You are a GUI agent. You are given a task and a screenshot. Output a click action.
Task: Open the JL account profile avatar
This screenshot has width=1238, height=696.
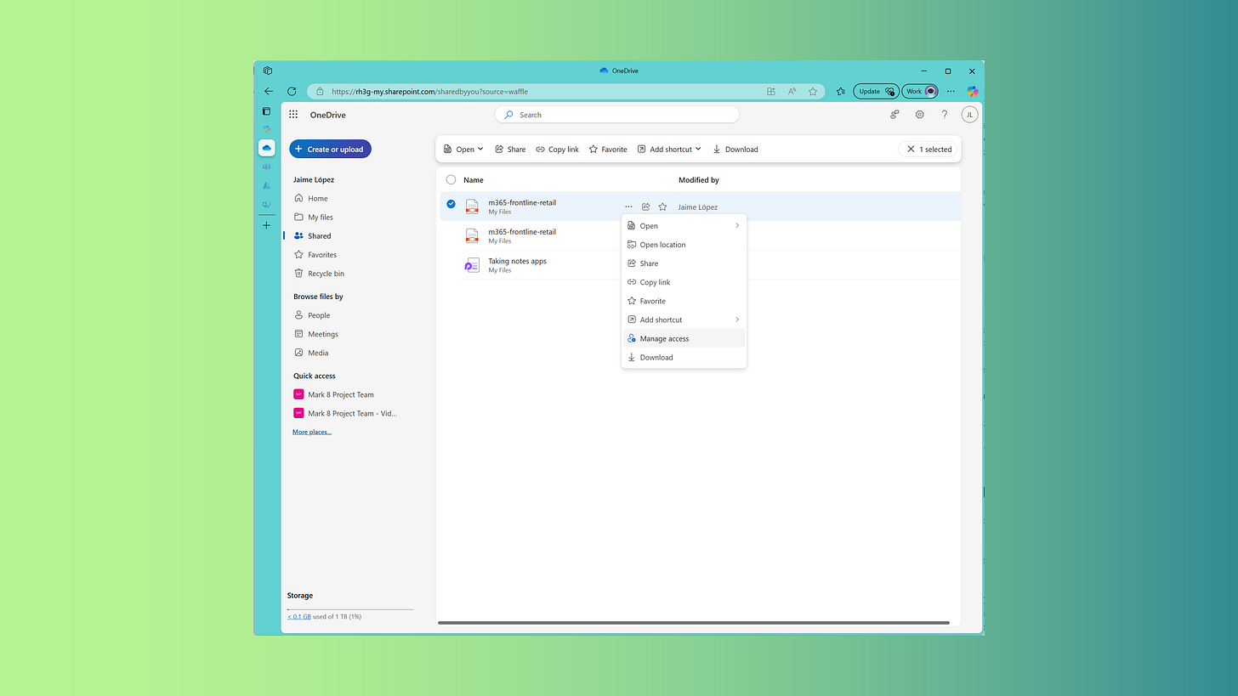tap(969, 115)
